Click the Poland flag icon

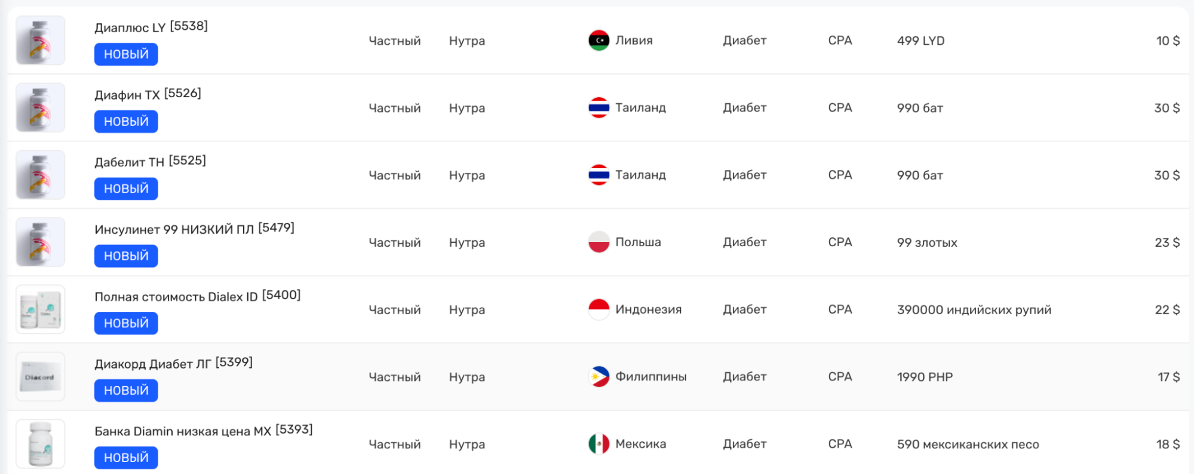598,242
